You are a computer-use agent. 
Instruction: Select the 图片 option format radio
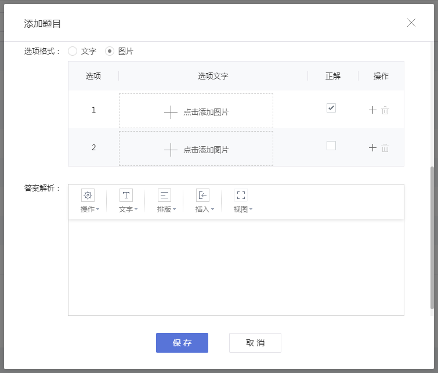pyautogui.click(x=110, y=51)
